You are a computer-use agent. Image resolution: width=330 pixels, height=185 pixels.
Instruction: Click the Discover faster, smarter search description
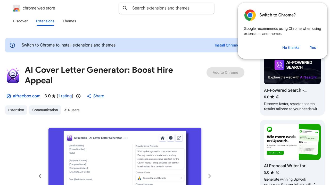(292, 106)
